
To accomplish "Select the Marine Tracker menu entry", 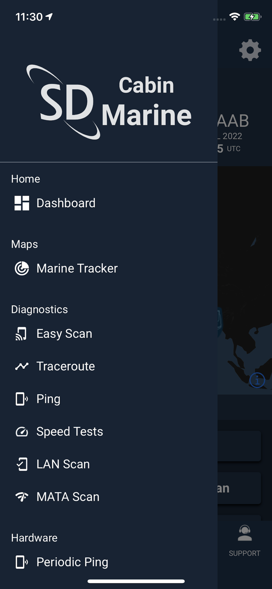I will [x=77, y=269].
